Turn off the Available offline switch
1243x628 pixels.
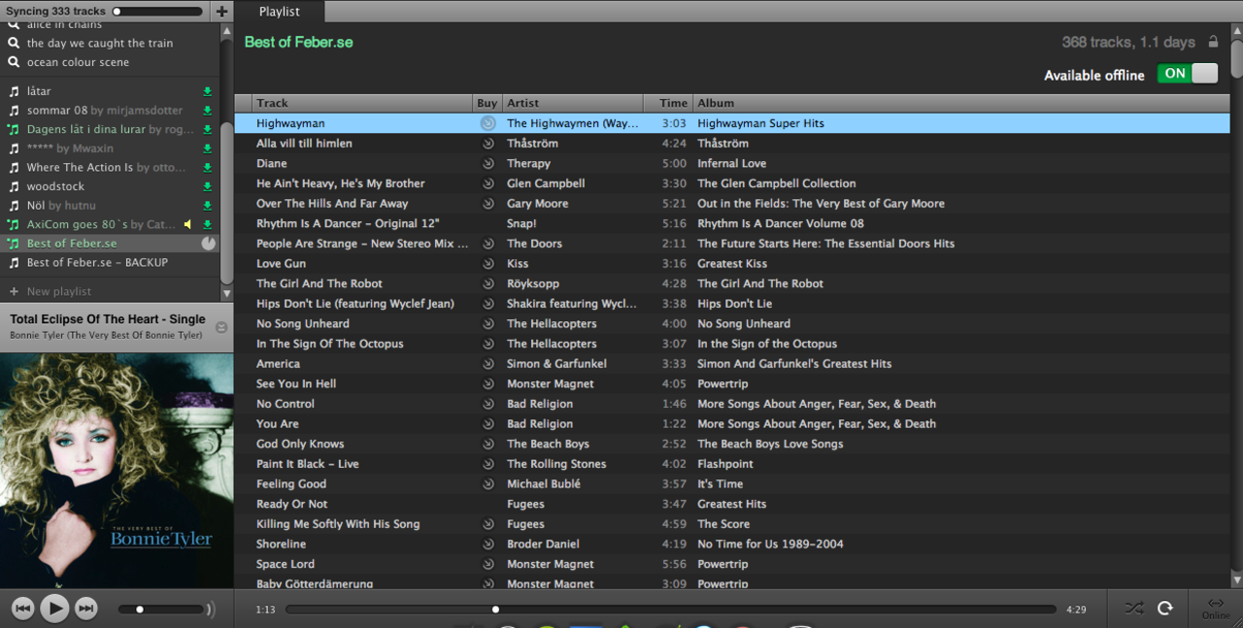pyautogui.click(x=1187, y=74)
